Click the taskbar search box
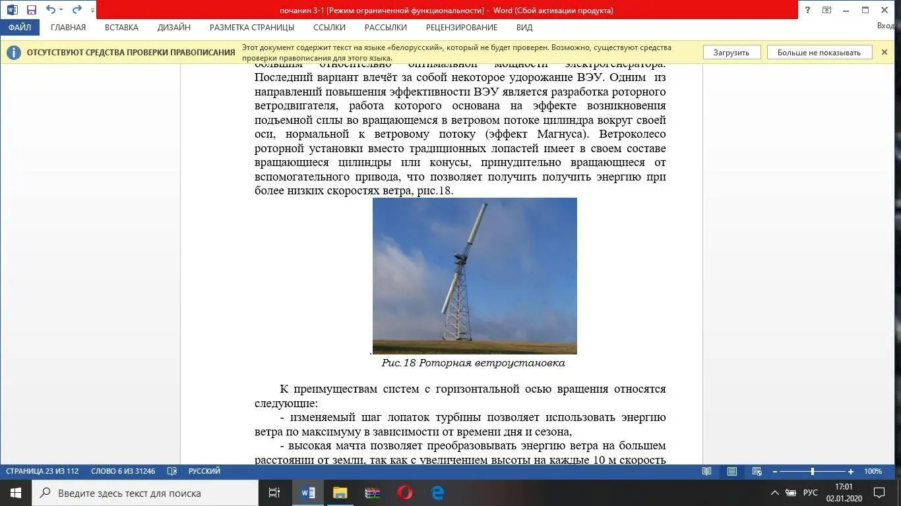901x506 pixels. tap(145, 493)
